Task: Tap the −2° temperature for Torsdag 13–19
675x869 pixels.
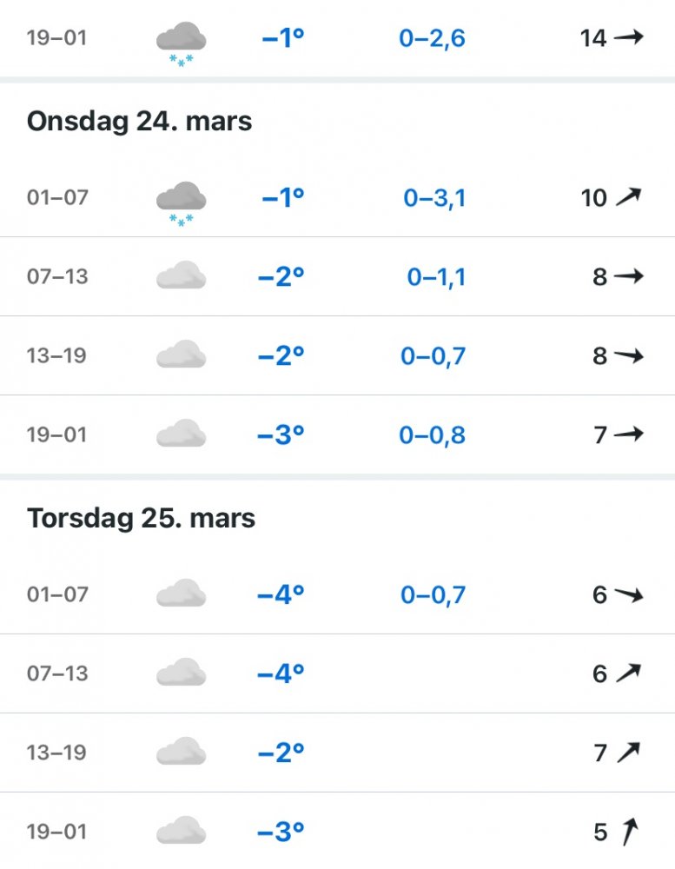Action: (281, 753)
